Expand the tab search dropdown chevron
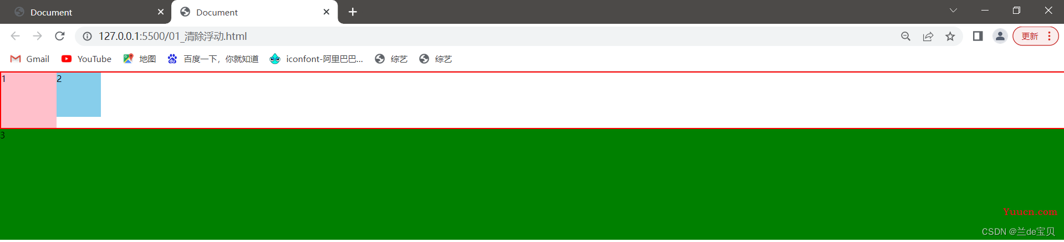Screen dimensions: 1064x242 click(953, 11)
